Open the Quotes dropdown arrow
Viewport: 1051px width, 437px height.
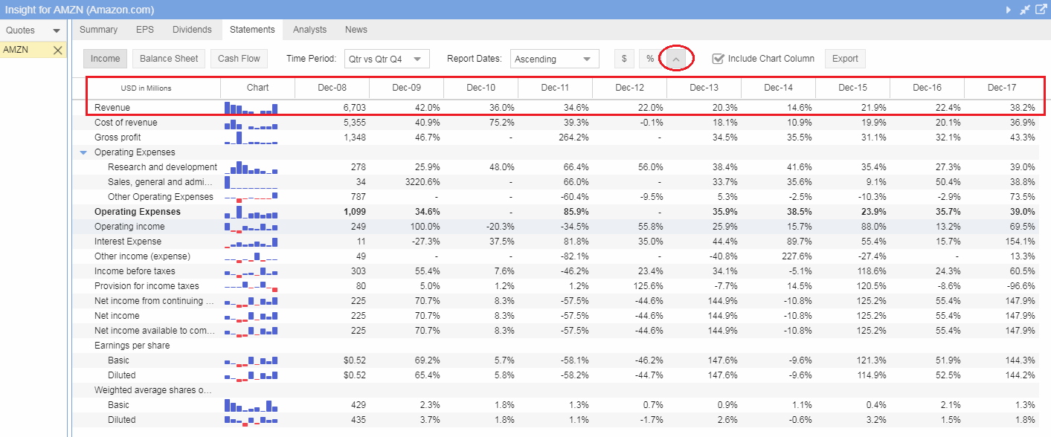coord(57,30)
